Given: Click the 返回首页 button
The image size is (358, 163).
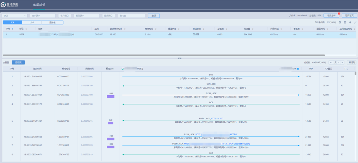Looking at the screenshot, I should 349,16.
